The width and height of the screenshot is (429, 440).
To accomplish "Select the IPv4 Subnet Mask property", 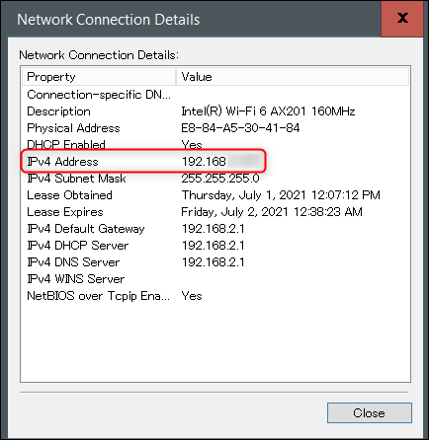I will 76,179.
